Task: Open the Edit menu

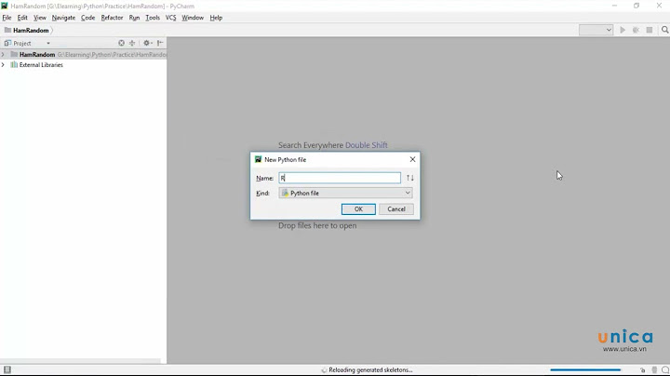Action: pyautogui.click(x=22, y=18)
